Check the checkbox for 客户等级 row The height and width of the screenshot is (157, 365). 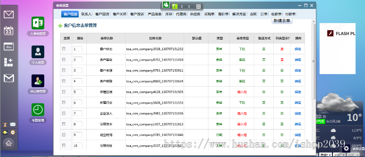tap(64, 59)
